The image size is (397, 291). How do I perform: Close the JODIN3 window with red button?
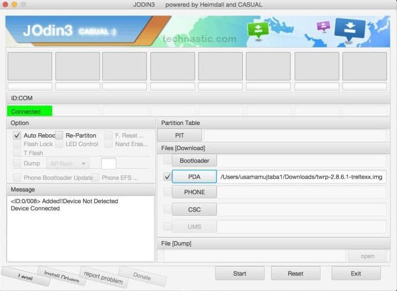5,4
